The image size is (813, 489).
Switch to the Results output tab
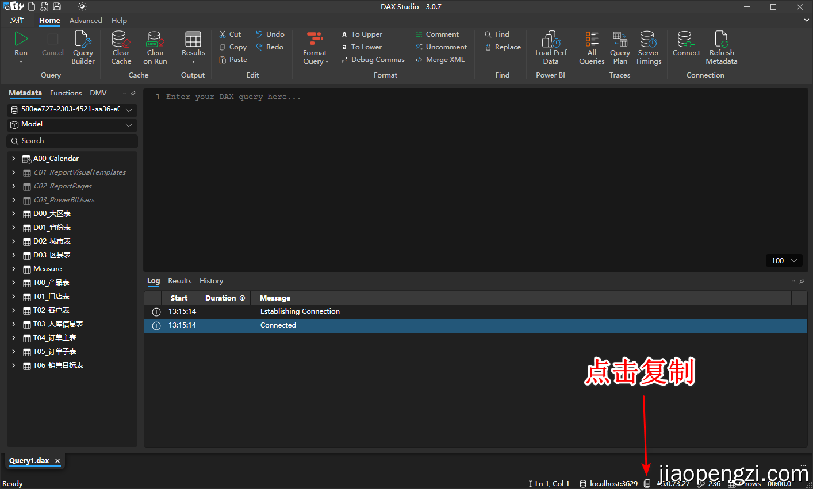pyautogui.click(x=180, y=281)
